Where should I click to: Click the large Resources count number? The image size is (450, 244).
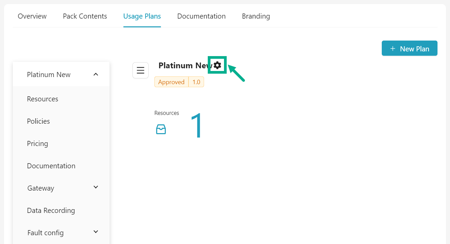pyautogui.click(x=196, y=126)
